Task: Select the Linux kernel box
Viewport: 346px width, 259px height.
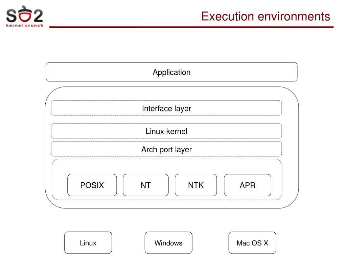Action: point(166,131)
